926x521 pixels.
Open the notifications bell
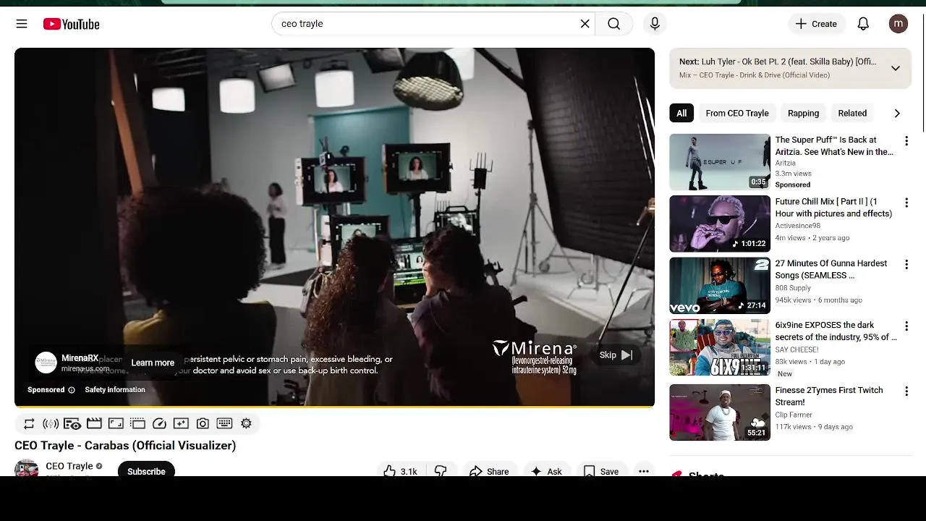[x=863, y=24]
